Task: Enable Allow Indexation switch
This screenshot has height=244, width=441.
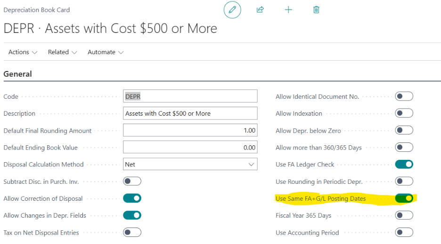Action: pyautogui.click(x=404, y=113)
